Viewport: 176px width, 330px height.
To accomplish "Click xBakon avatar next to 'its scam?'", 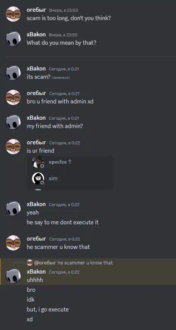I will pyautogui.click(x=13, y=73).
